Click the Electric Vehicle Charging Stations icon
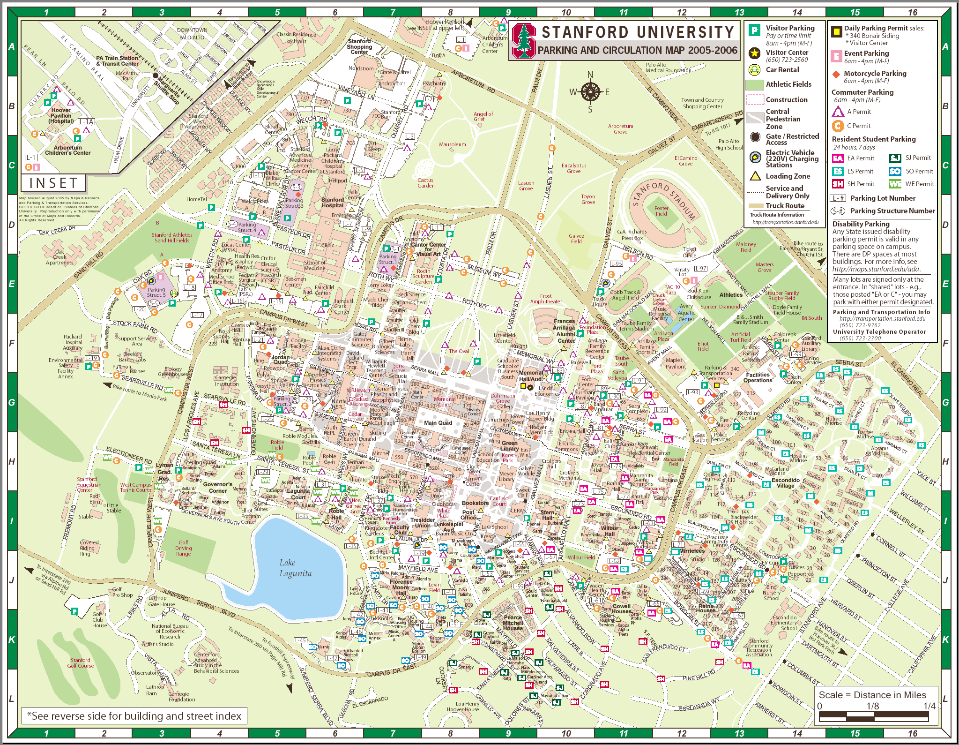 [x=755, y=158]
